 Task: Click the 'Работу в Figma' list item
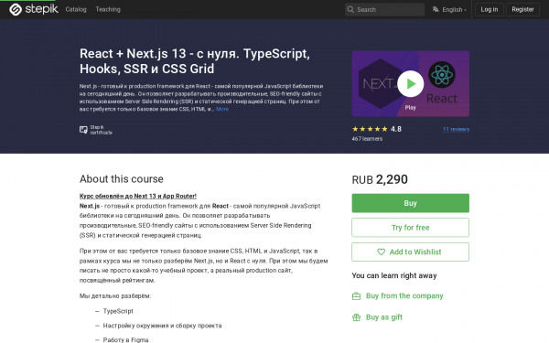[x=125, y=340]
